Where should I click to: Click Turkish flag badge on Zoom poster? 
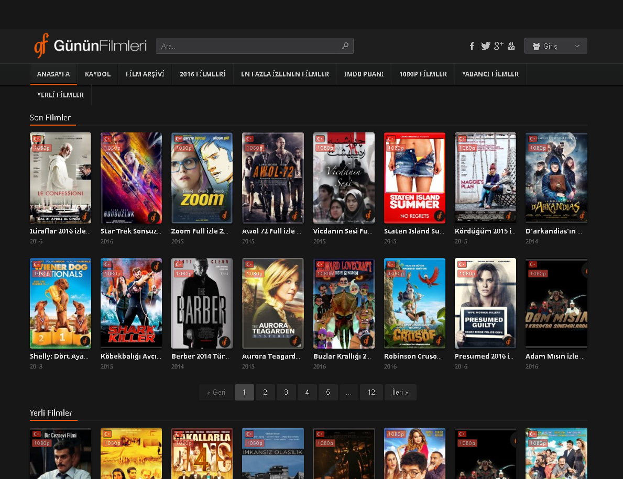click(x=179, y=139)
